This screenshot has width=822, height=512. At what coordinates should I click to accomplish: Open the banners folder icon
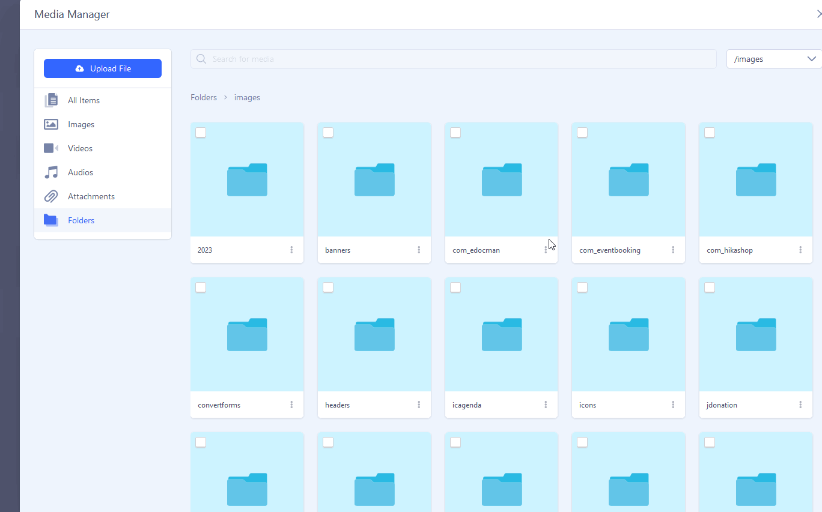coord(374,179)
